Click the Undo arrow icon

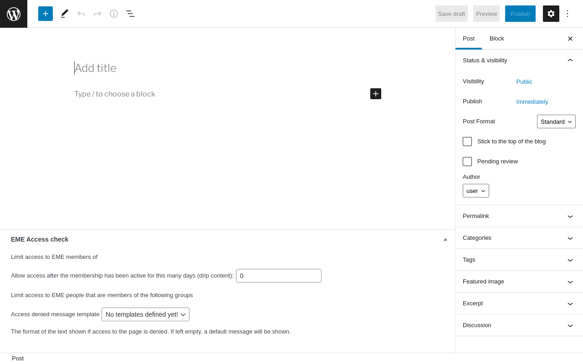point(81,14)
